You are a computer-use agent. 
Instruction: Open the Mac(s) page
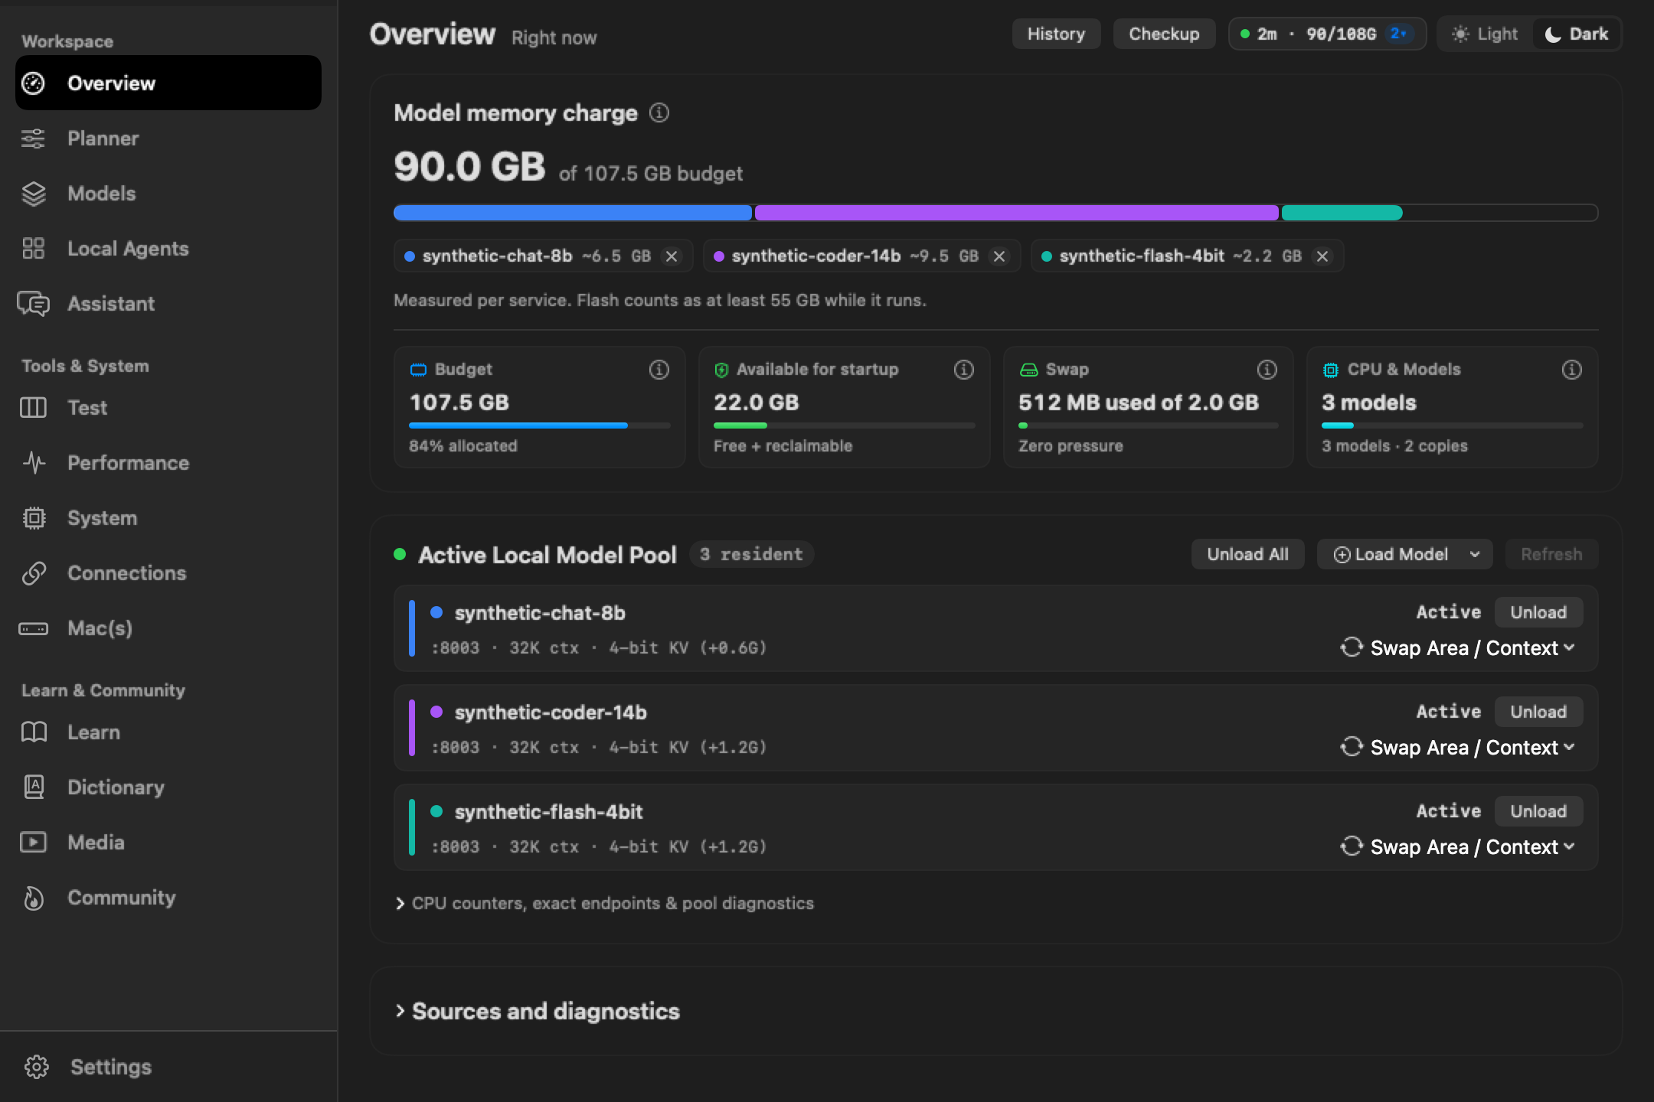coord(168,628)
